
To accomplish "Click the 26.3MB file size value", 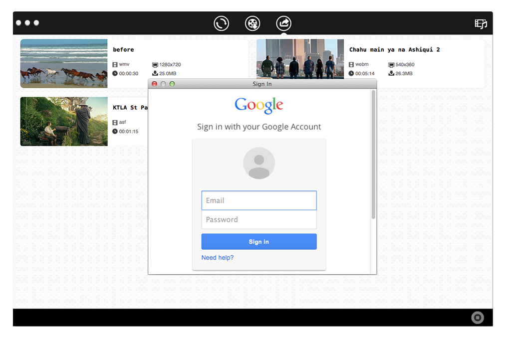I will pos(404,73).
